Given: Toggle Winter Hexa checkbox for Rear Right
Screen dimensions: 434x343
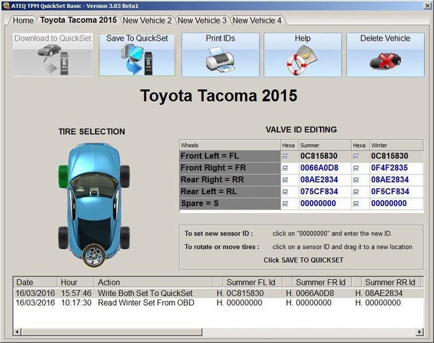Looking at the screenshot, I should [x=356, y=180].
